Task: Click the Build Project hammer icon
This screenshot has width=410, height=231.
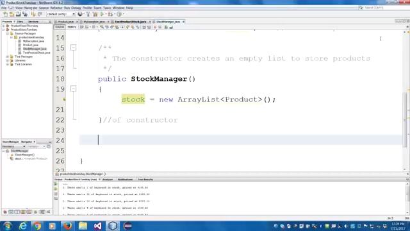Action: pos(88,14)
